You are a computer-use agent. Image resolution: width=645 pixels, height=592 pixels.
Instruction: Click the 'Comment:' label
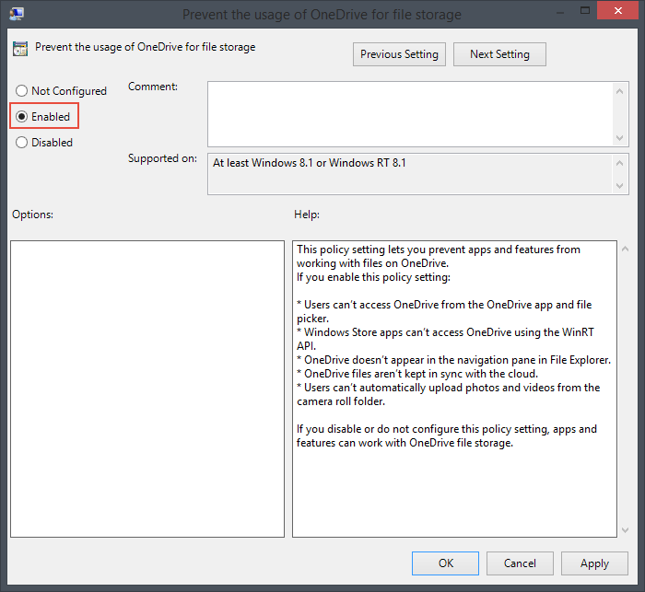[x=153, y=87]
